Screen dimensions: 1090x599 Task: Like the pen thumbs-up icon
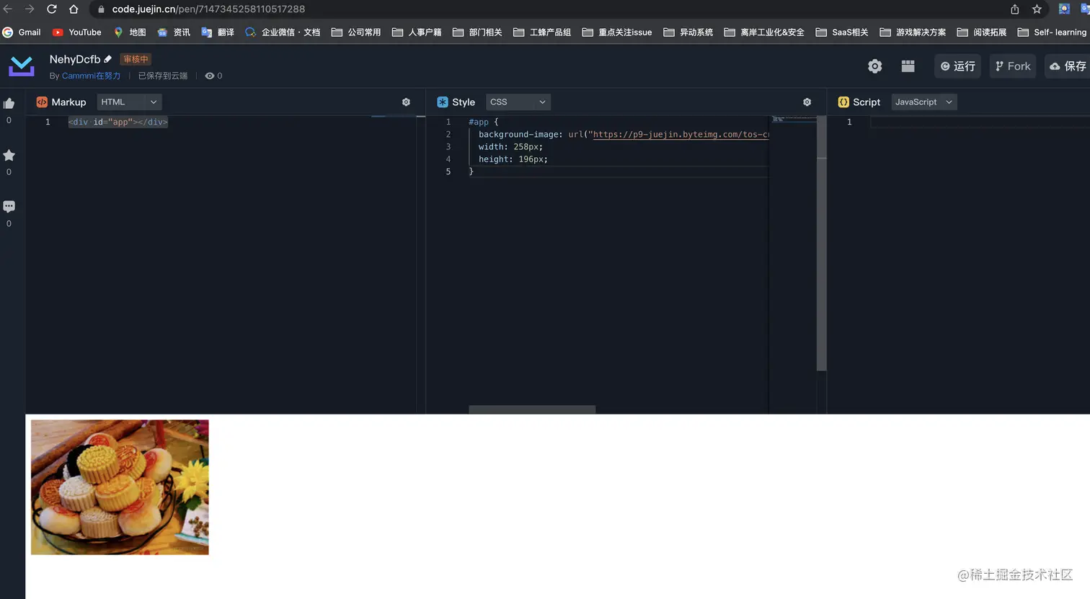click(x=9, y=104)
